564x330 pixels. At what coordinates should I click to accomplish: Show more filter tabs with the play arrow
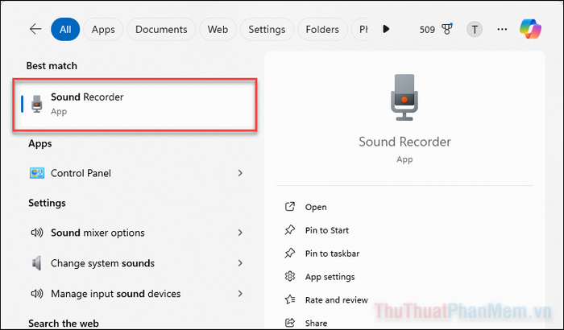coord(386,29)
